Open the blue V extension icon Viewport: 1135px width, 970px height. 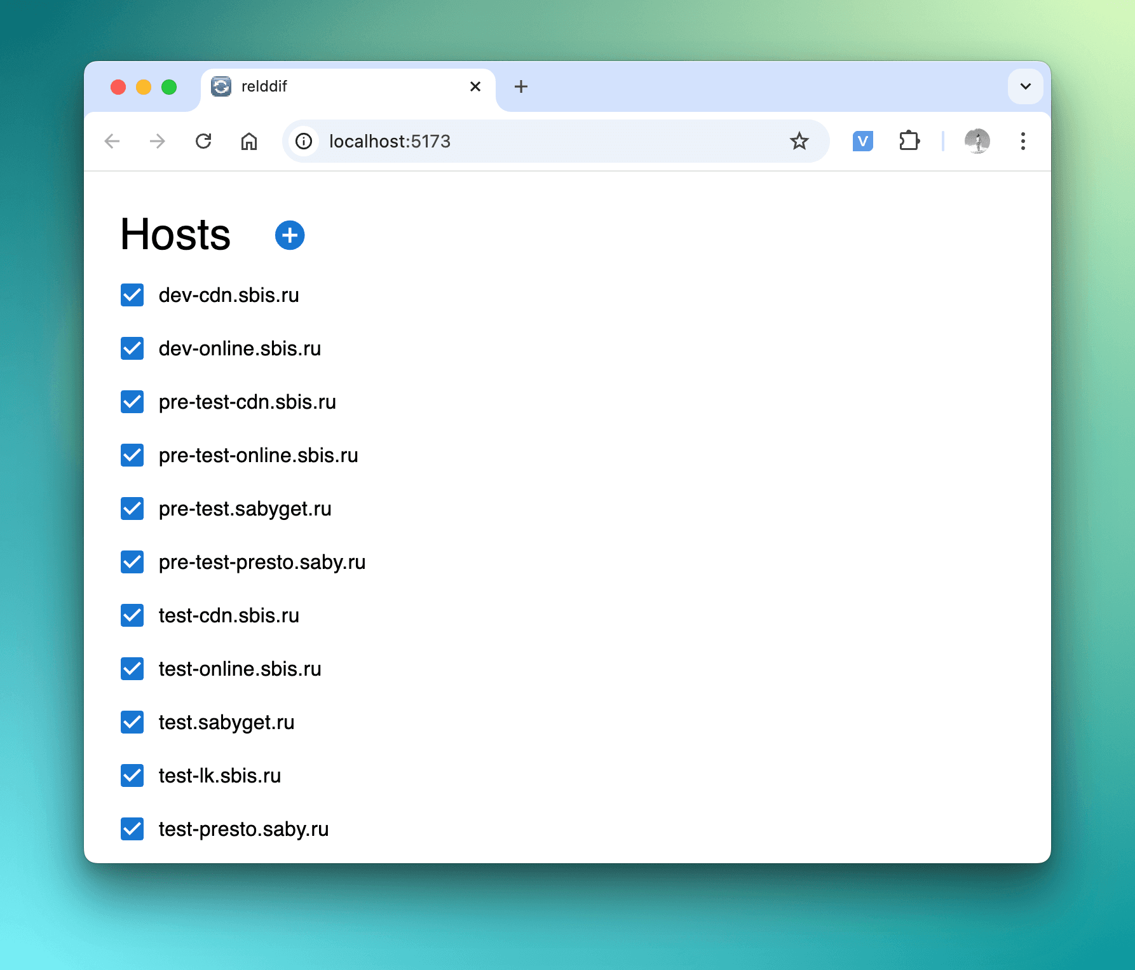pos(863,141)
